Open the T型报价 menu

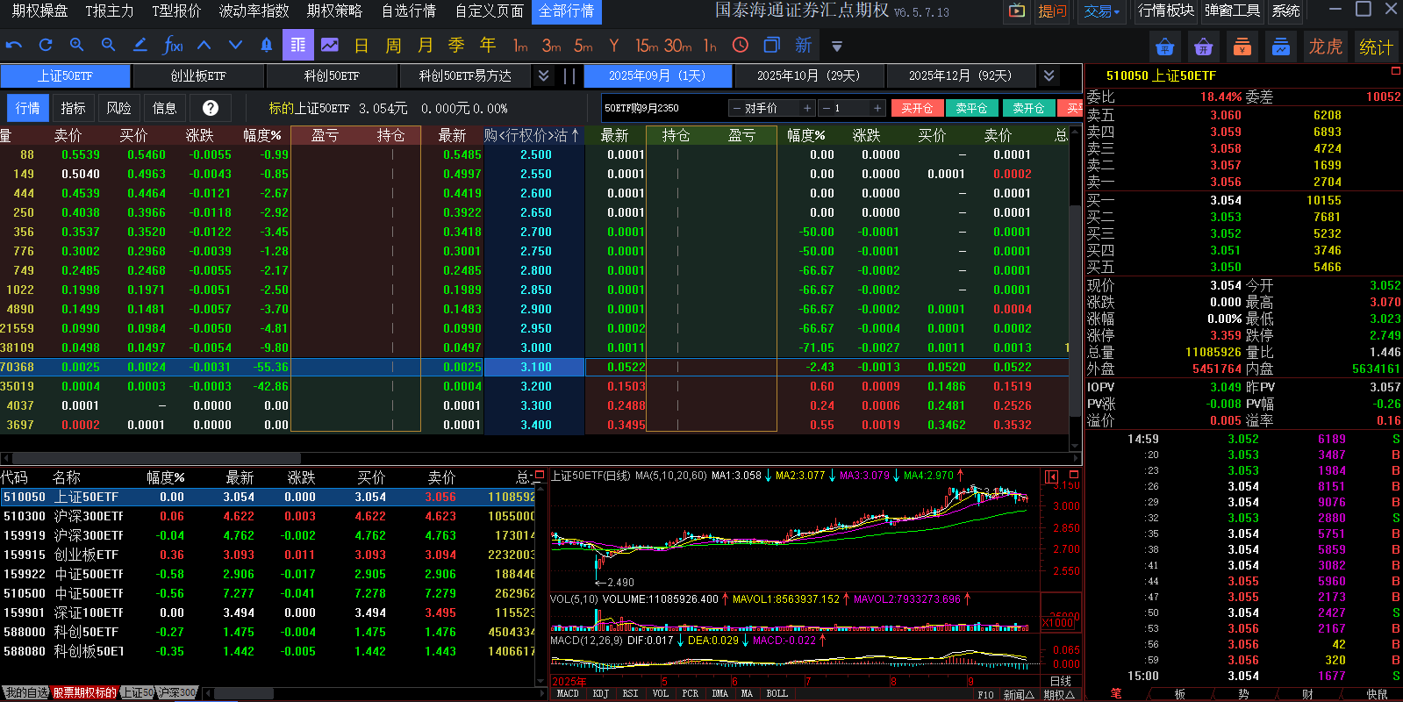point(176,11)
